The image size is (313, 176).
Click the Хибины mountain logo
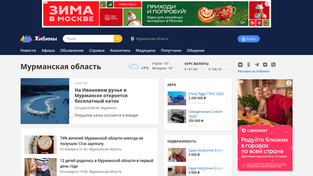pos(38,38)
